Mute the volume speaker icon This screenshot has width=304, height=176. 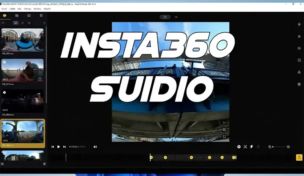[x=95, y=147]
